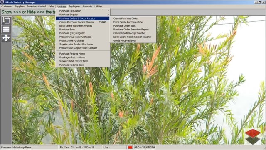This screenshot has height=150, width=266.
Task: Minimize the HiTech Industry Manager window
Action: click(256, 2)
